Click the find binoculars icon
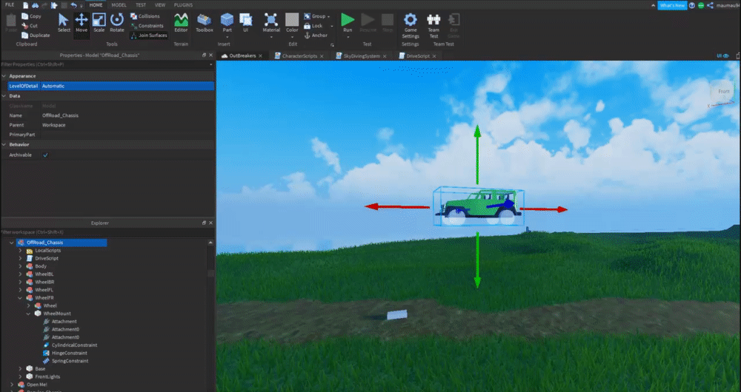The width and height of the screenshot is (741, 392). pyautogui.click(x=35, y=5)
